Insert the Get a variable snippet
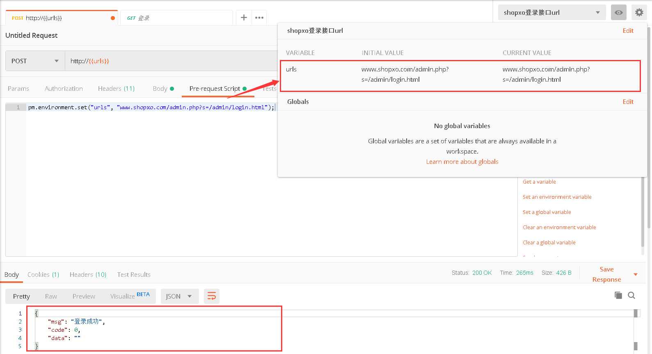 tap(539, 182)
